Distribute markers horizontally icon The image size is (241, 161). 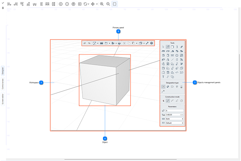click(x=35, y=4)
